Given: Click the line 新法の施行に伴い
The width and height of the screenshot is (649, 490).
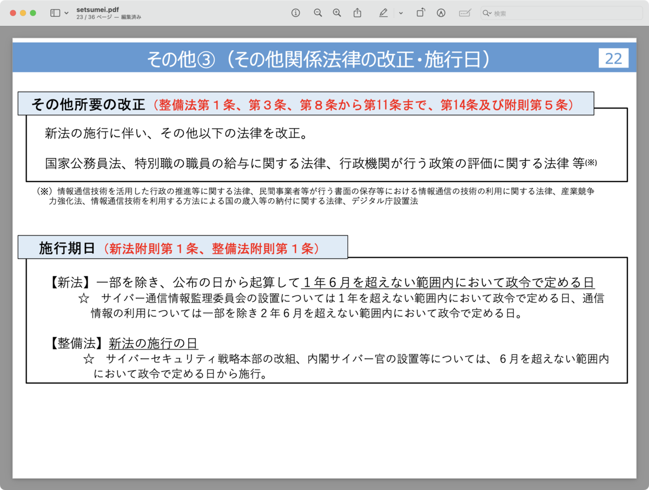Looking at the screenshot, I should pyautogui.click(x=177, y=133).
